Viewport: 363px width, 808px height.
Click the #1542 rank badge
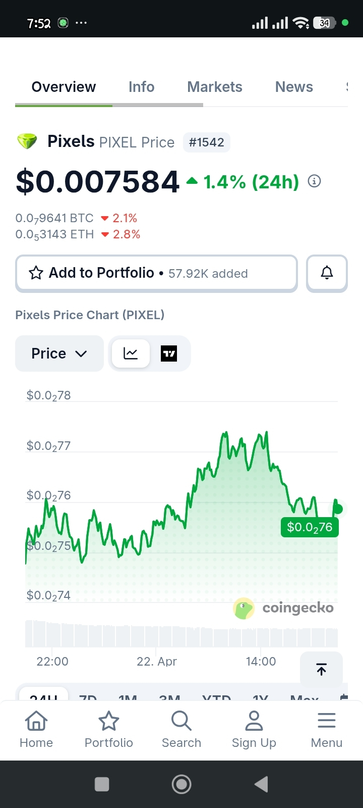pos(206,142)
